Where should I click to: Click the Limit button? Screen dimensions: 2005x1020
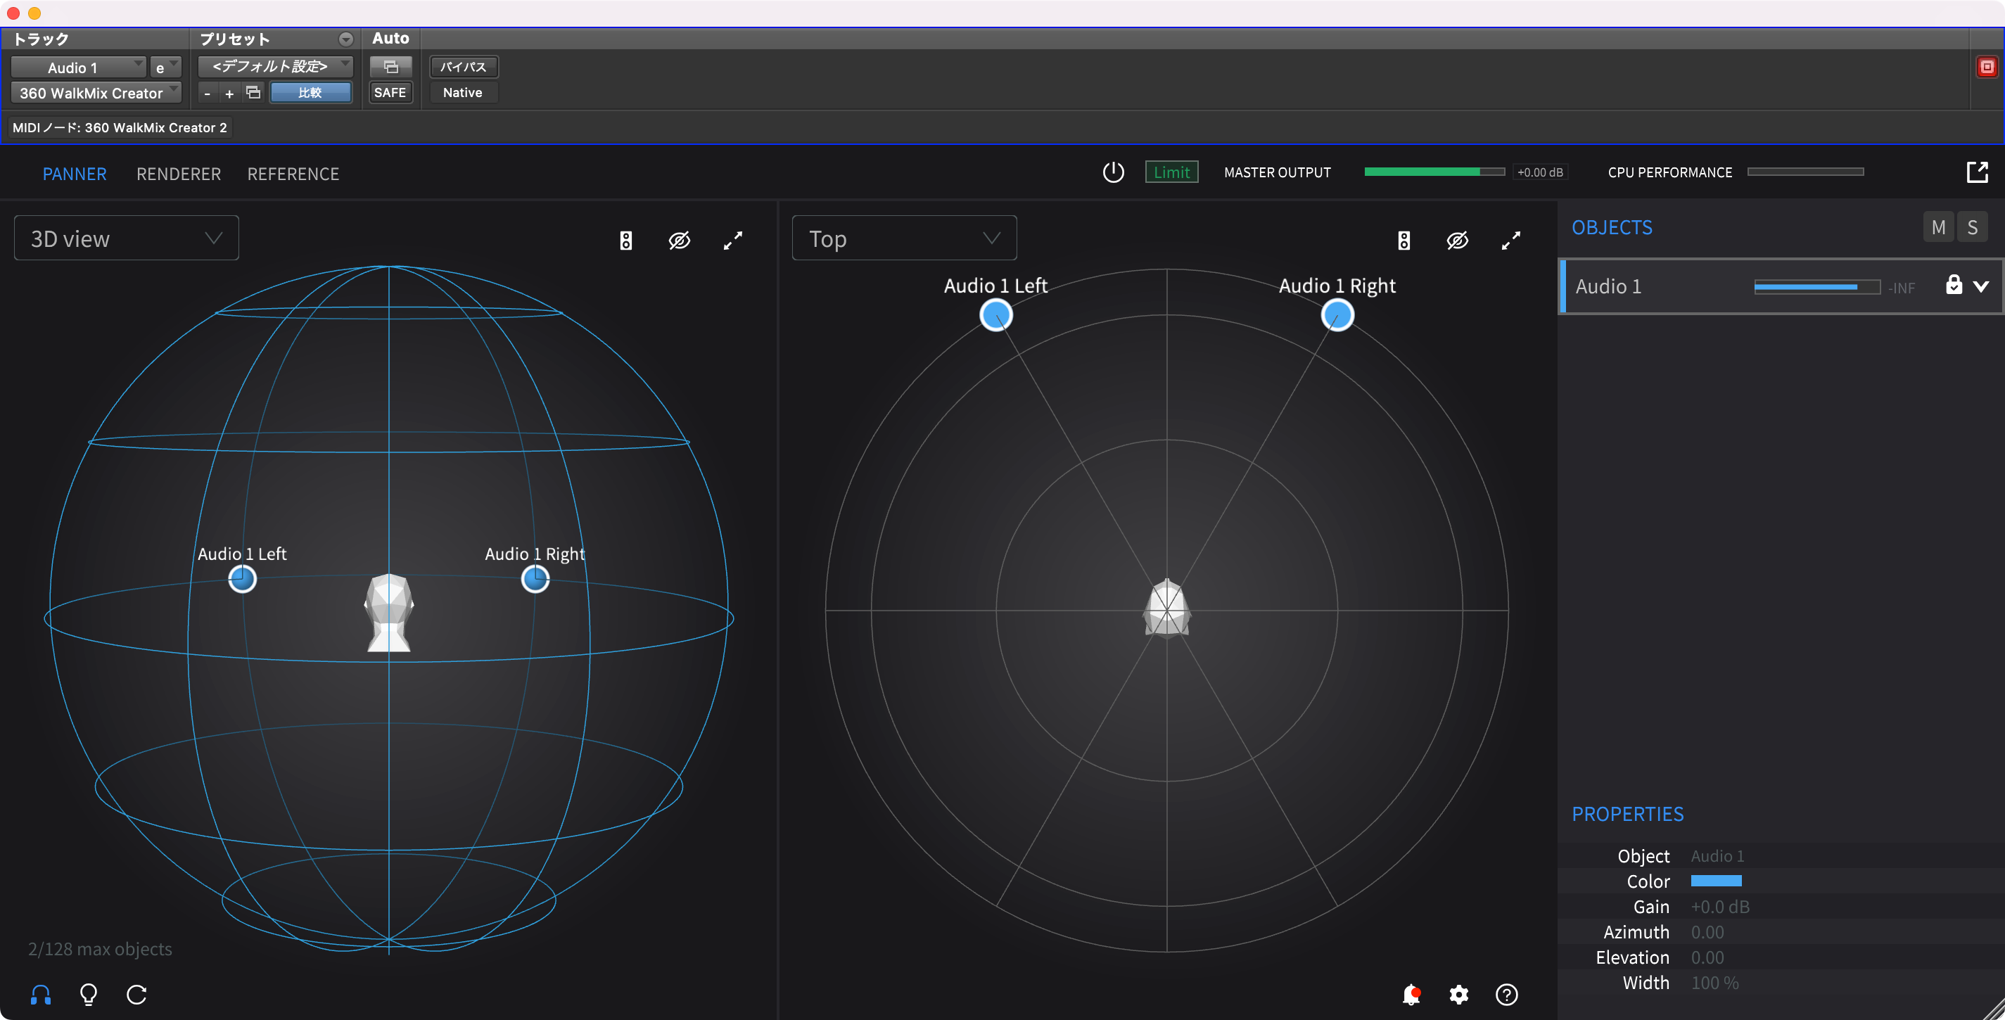pyautogui.click(x=1171, y=172)
